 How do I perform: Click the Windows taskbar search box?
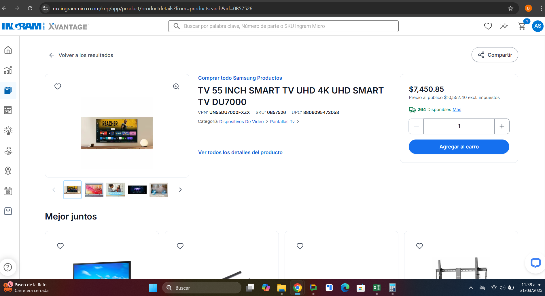[x=202, y=288]
